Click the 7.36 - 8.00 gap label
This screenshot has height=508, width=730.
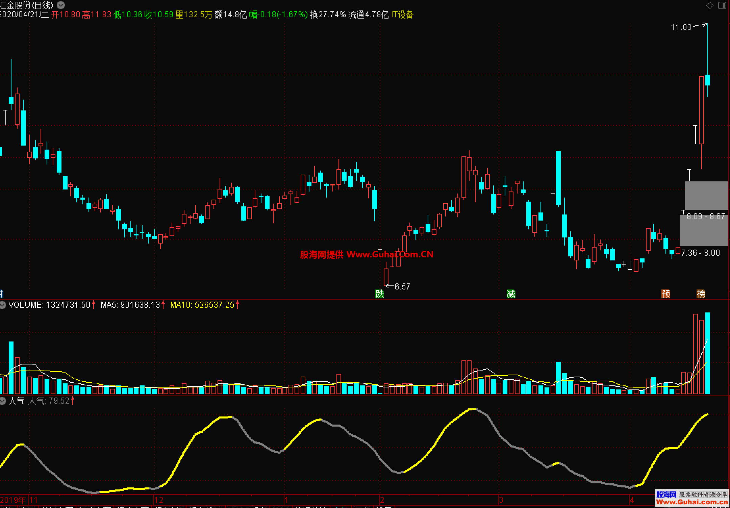click(x=701, y=253)
